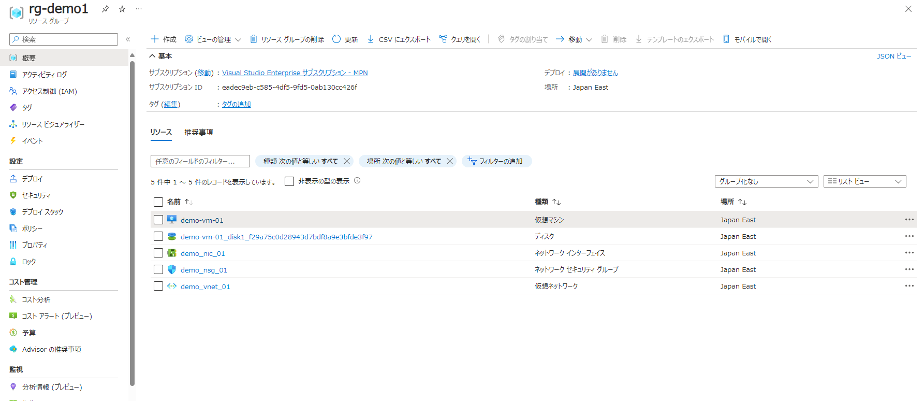Click フィルターの追加 button
This screenshot has height=401, width=924.
coord(496,161)
